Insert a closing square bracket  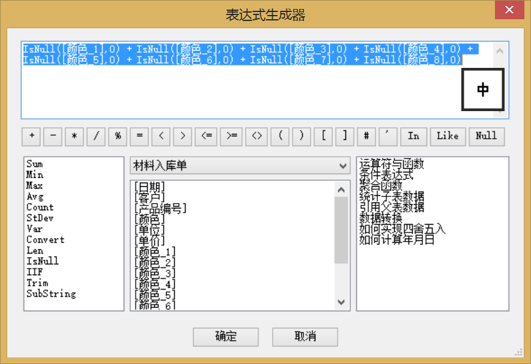345,137
